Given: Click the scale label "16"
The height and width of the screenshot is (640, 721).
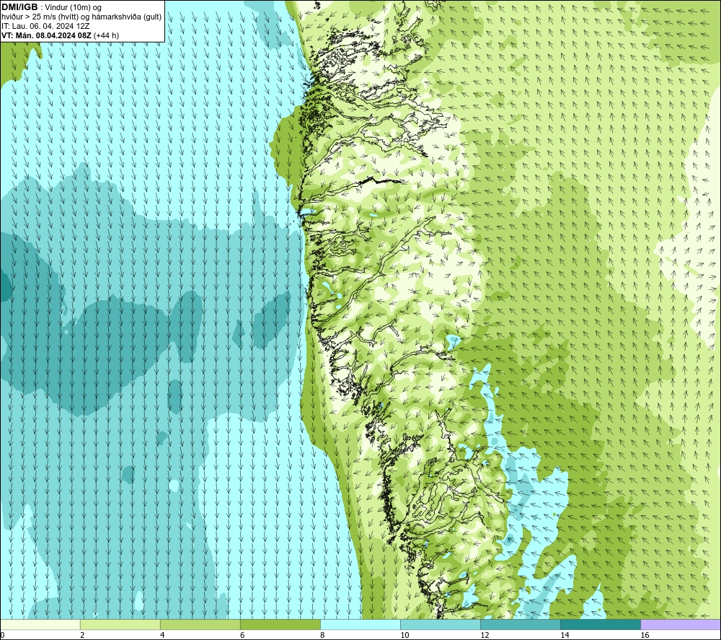Looking at the screenshot, I should (645, 635).
